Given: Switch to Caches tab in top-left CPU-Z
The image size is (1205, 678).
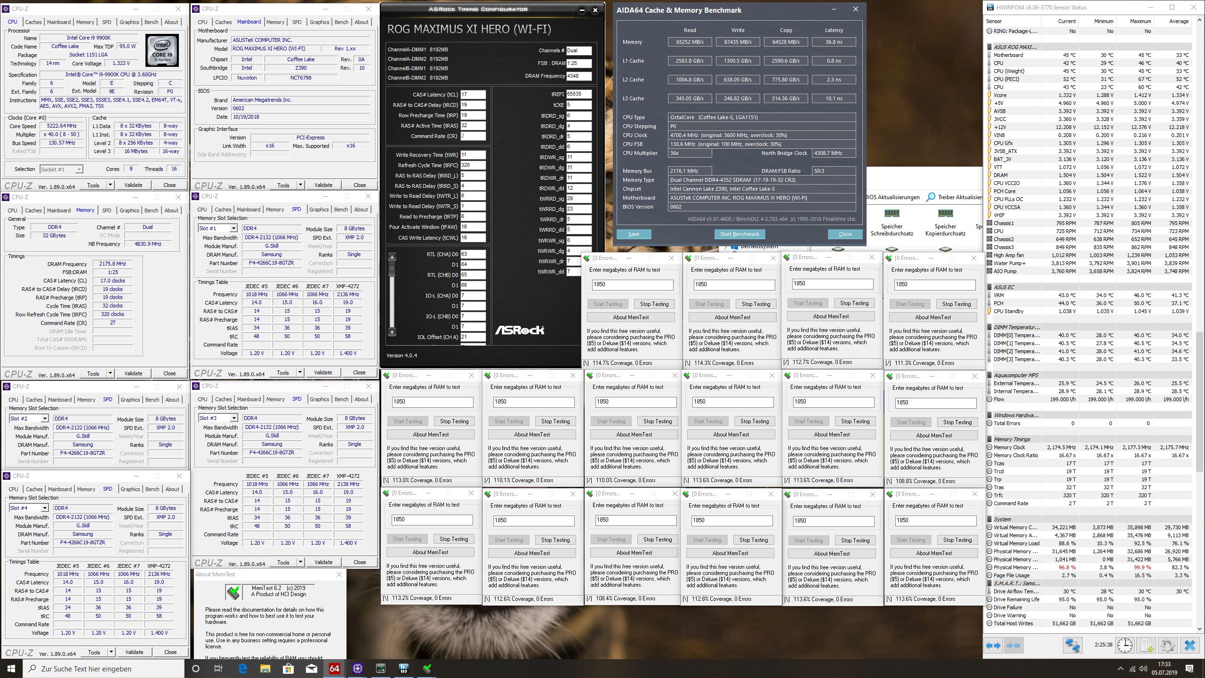Looking at the screenshot, I should tap(33, 22).
